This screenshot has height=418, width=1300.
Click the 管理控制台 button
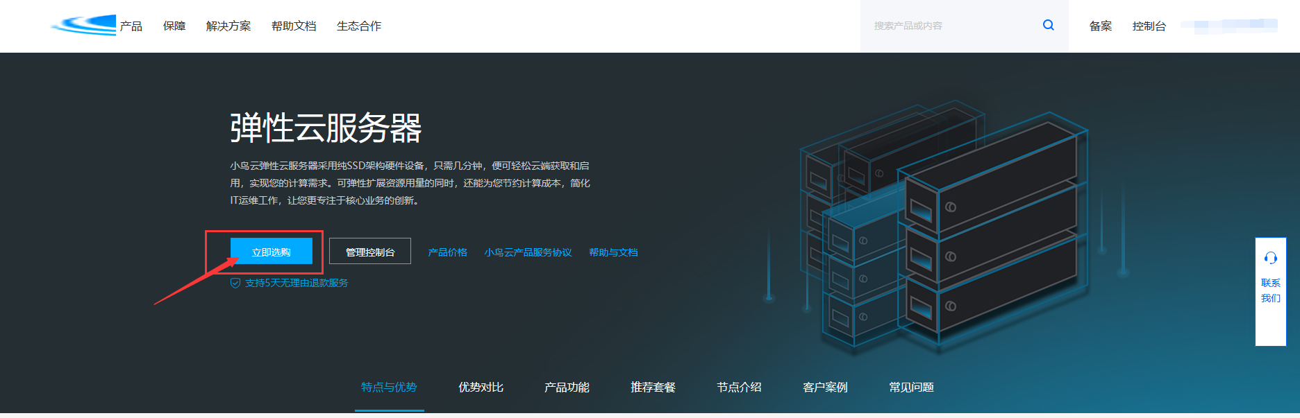click(370, 252)
